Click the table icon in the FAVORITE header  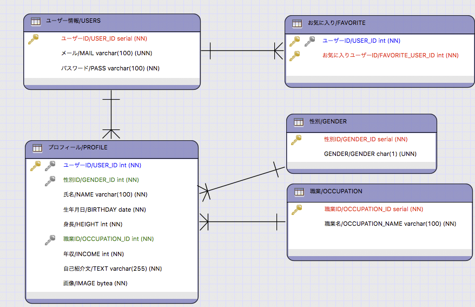297,23
